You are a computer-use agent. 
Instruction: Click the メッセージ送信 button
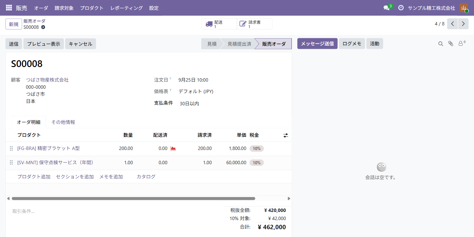[317, 44]
